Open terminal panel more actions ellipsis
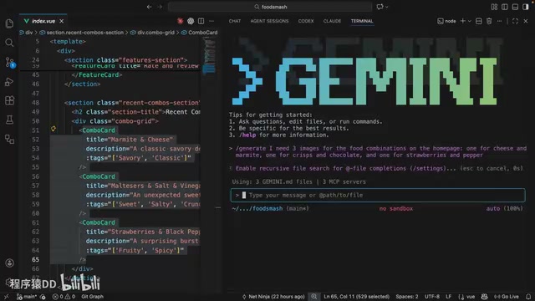The height and width of the screenshot is (301, 535). [500, 21]
